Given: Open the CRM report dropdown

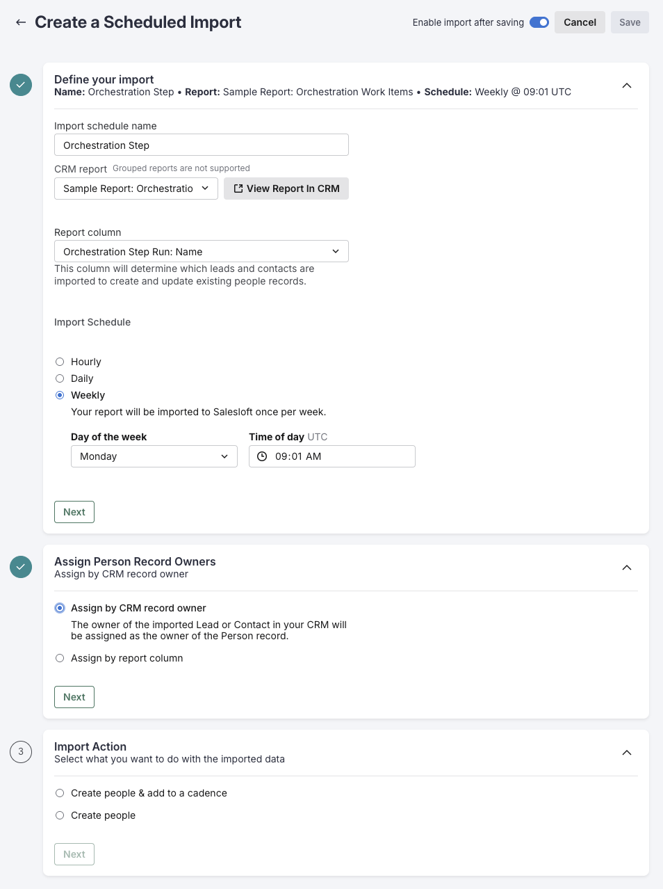Looking at the screenshot, I should pos(136,189).
